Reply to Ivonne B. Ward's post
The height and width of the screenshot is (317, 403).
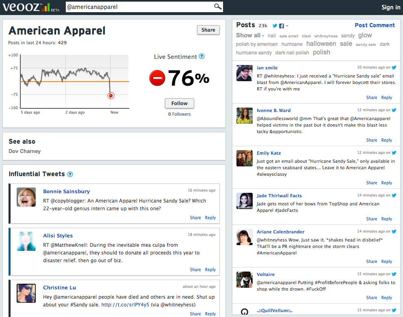(x=387, y=140)
